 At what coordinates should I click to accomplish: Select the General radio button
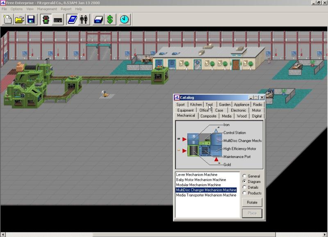tap(245, 176)
